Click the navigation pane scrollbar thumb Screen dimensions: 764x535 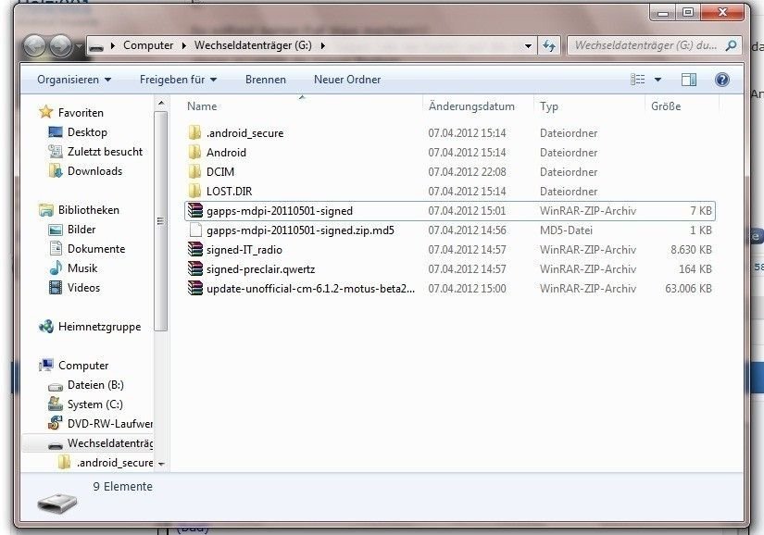(161, 221)
